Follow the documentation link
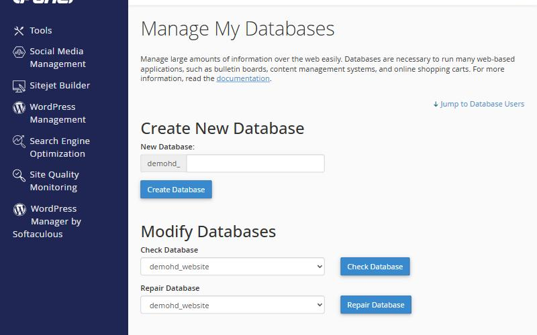 tap(243, 78)
